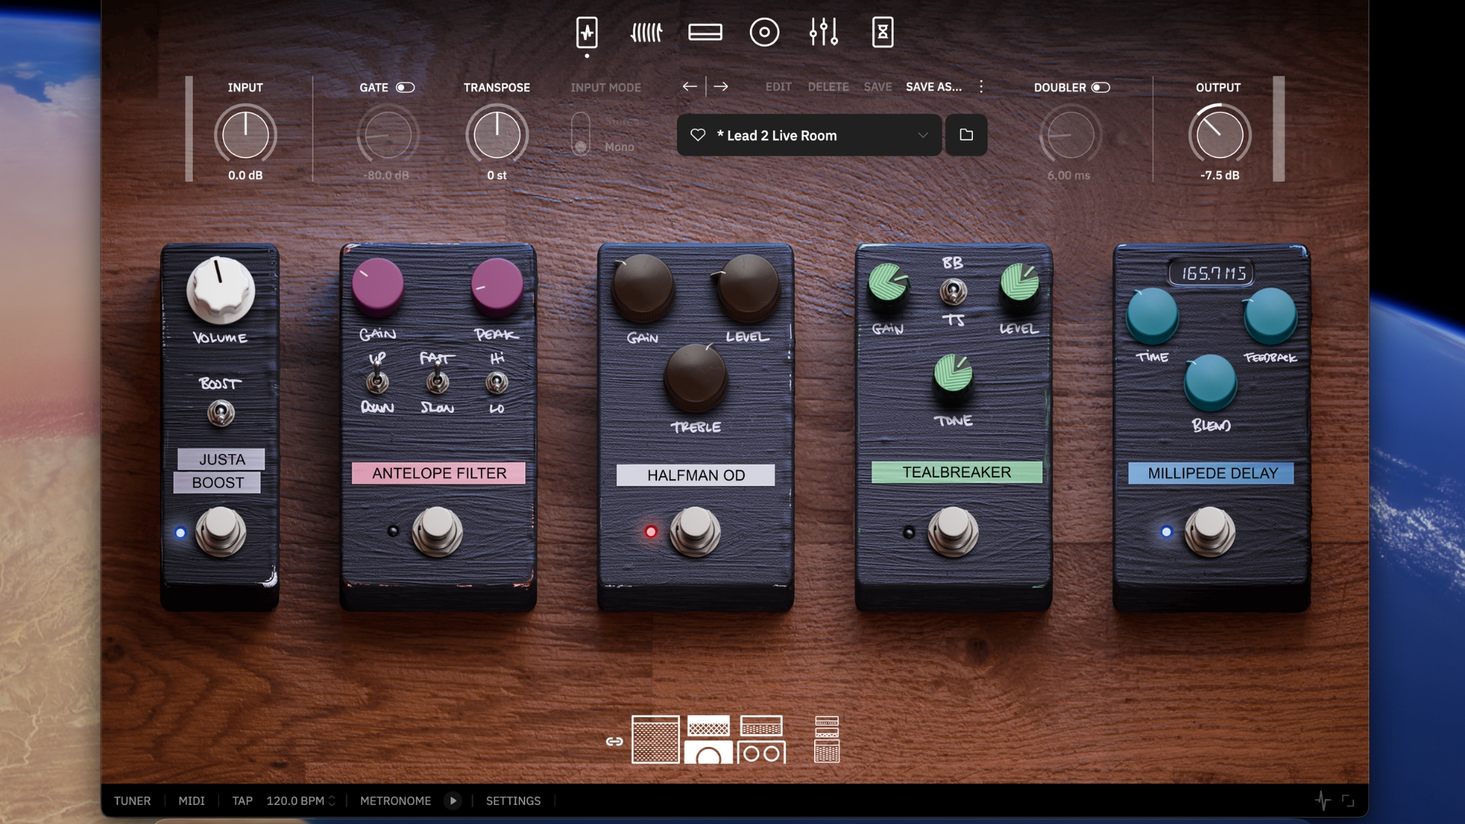Viewport: 1465px width, 824px height.
Task: Open the EQ sliders page icon
Action: click(824, 31)
